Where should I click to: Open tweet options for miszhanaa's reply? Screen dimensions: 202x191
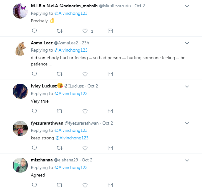coord(187,160)
